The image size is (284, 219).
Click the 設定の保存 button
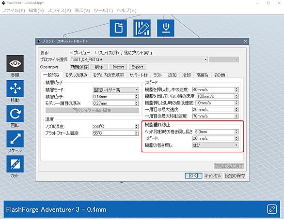235,175
